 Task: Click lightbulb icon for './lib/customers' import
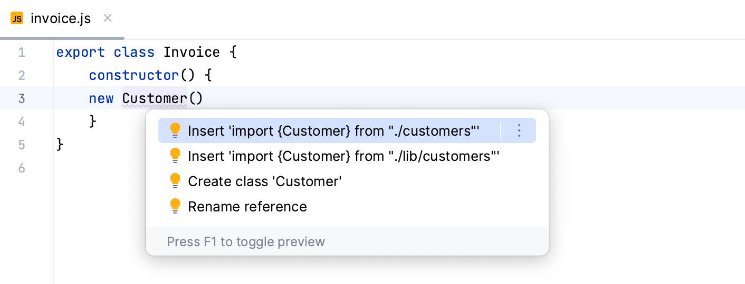pyautogui.click(x=176, y=156)
